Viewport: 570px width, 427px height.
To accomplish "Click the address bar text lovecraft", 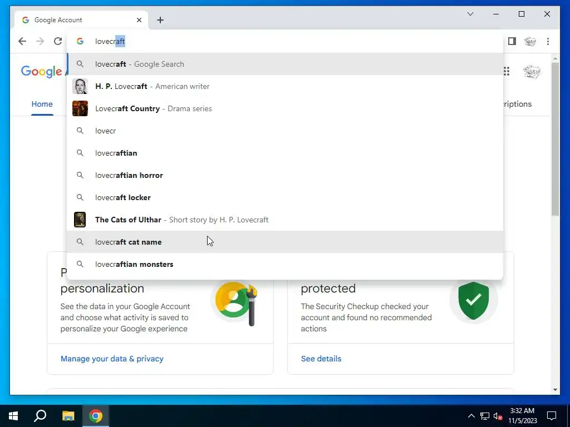I will [x=110, y=41].
